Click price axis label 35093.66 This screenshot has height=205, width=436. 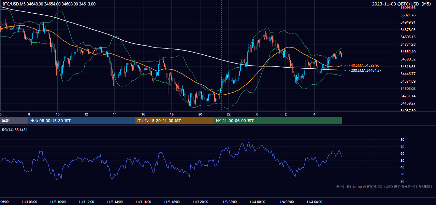408,8
